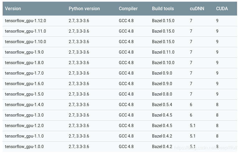This screenshot has width=240, height=153.
Task: Click the Bazel 0.8.0 cell
Action: (162, 94)
